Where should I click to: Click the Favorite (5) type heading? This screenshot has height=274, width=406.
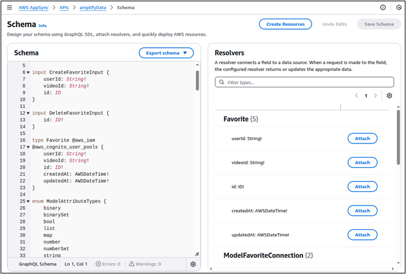tap(240, 119)
